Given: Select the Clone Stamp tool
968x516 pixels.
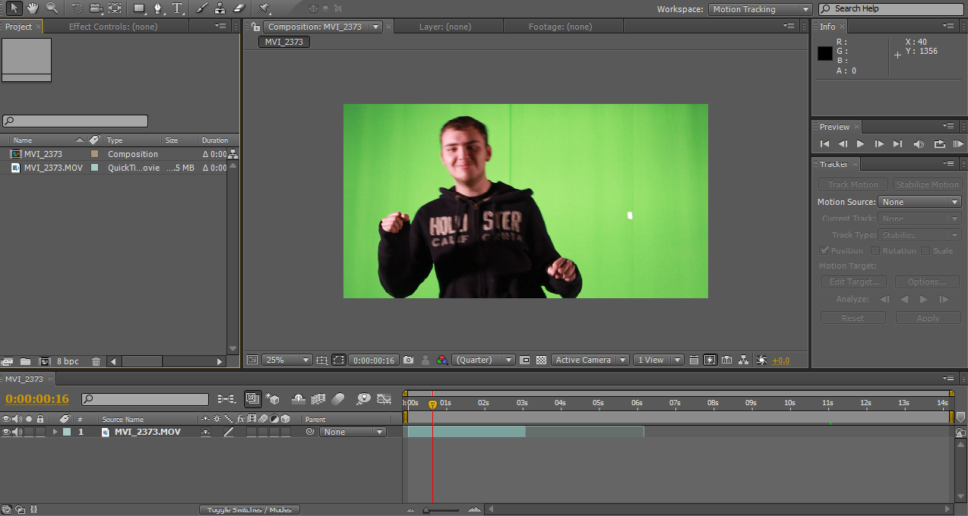Looking at the screenshot, I should click(x=220, y=8).
